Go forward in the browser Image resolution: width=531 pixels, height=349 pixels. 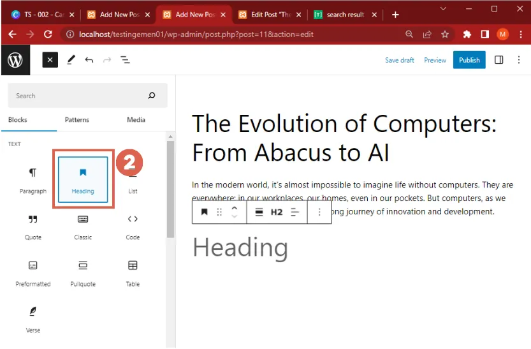[x=30, y=34]
